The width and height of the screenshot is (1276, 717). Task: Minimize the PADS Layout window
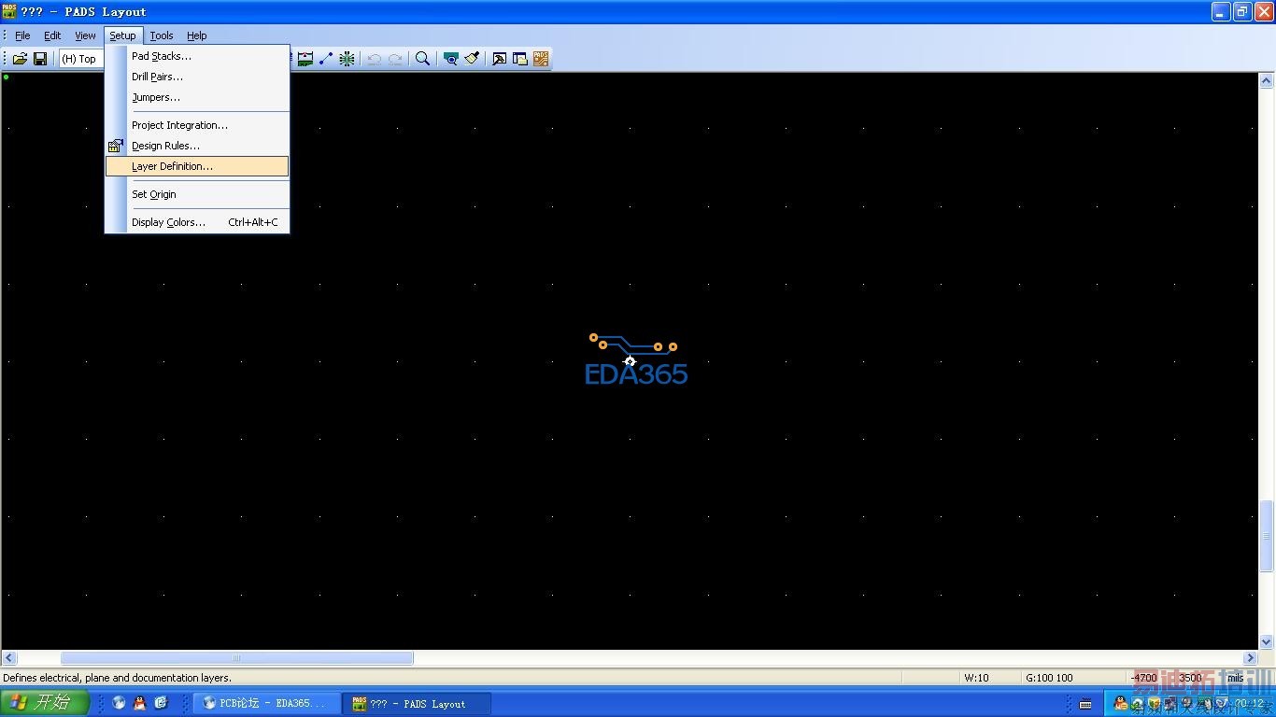[1222, 11]
